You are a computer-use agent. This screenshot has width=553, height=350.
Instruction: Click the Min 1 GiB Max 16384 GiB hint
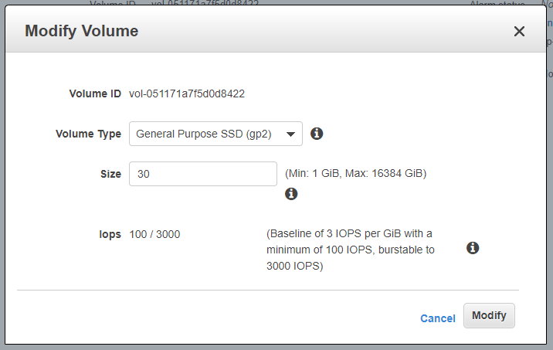tap(355, 174)
